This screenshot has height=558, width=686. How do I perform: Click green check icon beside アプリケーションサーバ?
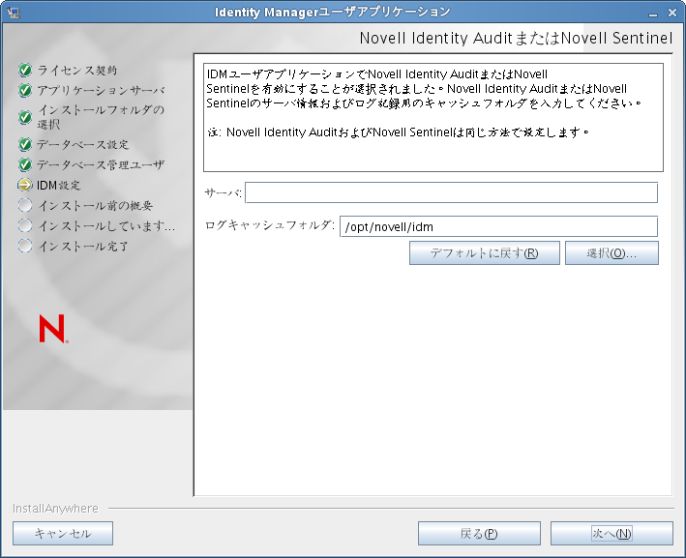pyautogui.click(x=25, y=90)
